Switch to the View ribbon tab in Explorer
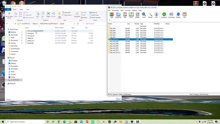 (27, 9)
